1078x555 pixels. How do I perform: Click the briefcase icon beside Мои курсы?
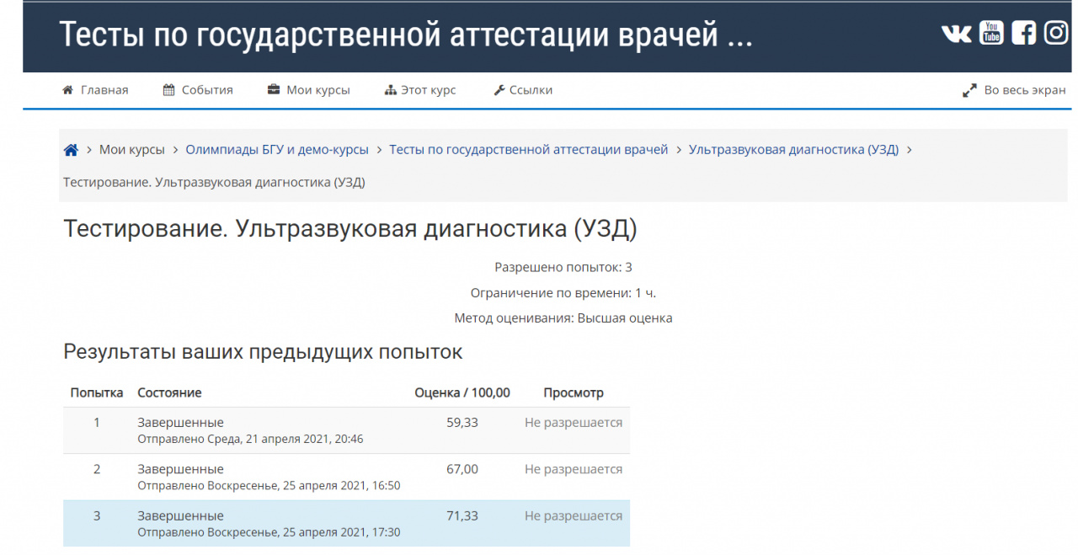coord(274,90)
